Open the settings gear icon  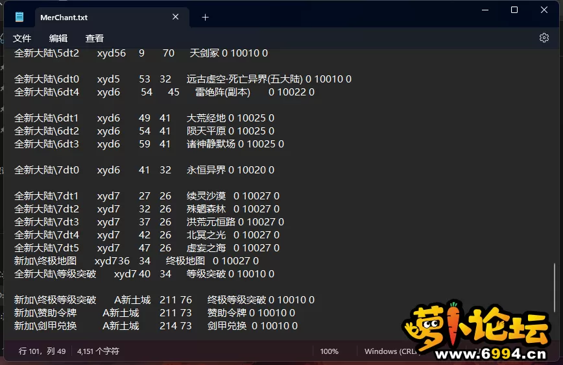tap(544, 38)
